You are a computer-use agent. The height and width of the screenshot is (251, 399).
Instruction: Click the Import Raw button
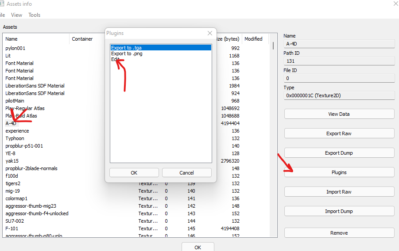[x=339, y=192]
